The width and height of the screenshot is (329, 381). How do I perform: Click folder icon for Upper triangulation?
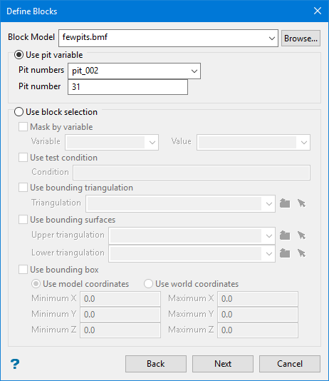click(x=285, y=235)
